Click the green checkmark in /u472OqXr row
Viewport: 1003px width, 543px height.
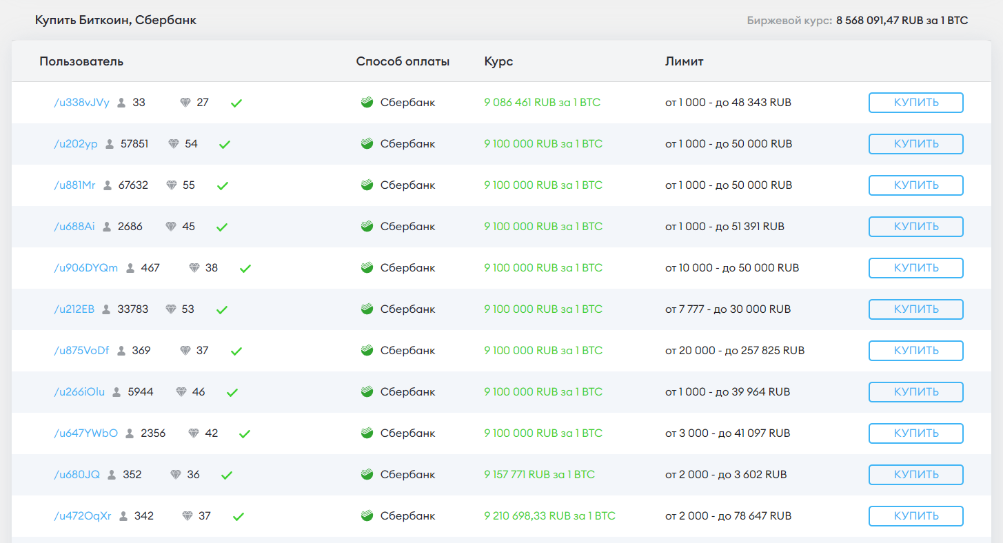click(x=239, y=517)
